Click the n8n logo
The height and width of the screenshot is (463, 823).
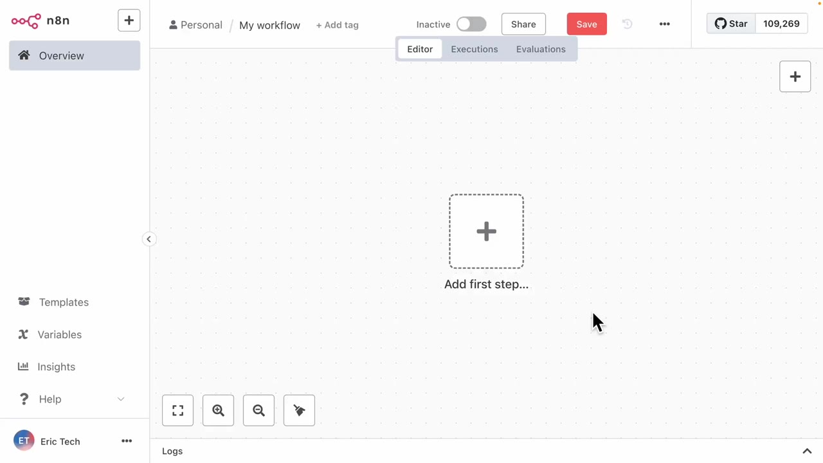[x=40, y=21]
